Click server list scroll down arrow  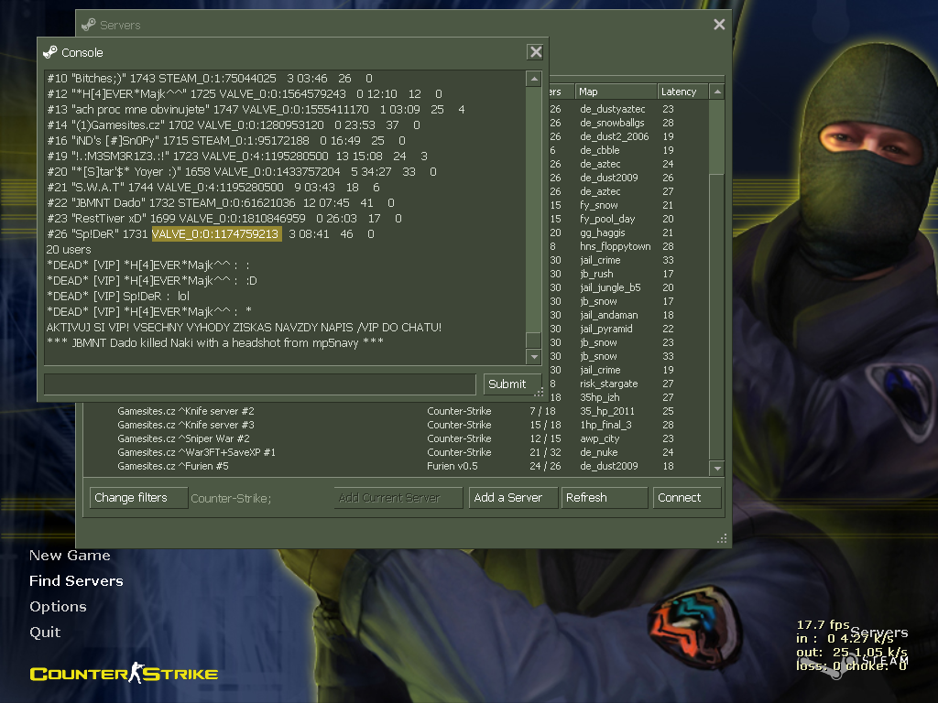point(716,468)
